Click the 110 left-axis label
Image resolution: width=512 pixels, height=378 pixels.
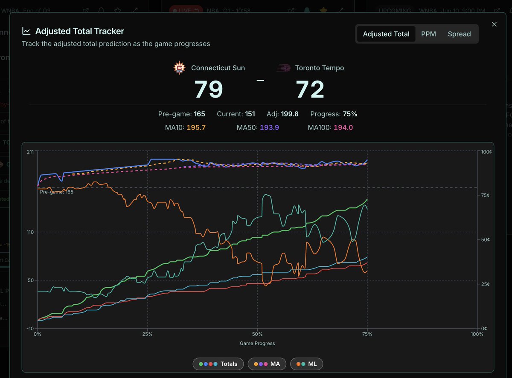click(x=30, y=232)
